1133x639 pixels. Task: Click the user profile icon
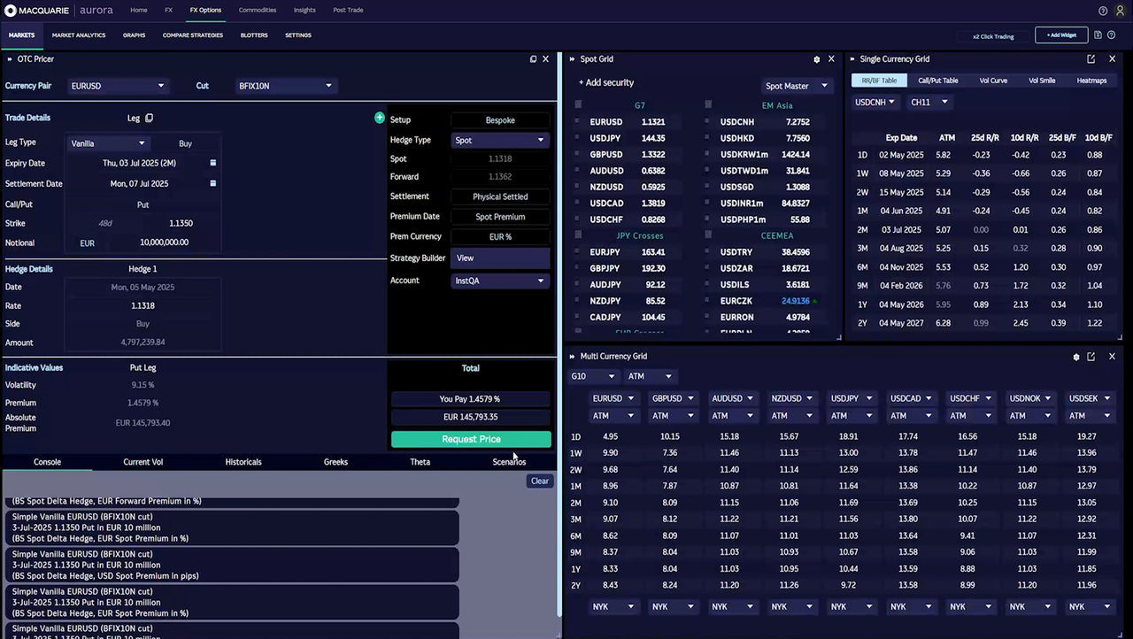[1118, 11]
